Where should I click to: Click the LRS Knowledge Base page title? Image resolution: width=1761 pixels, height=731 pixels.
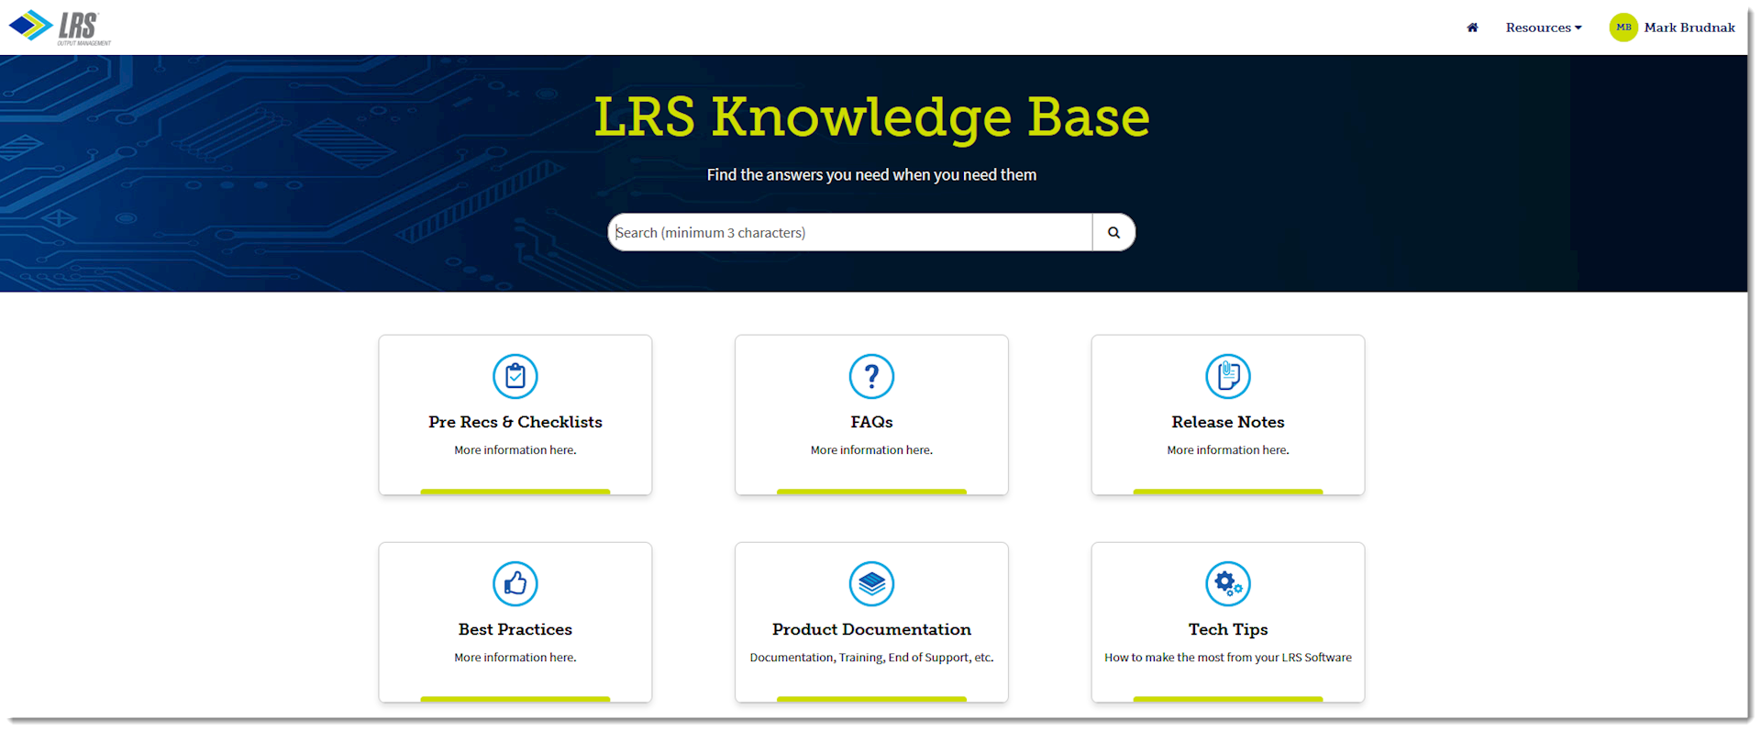pyautogui.click(x=871, y=117)
